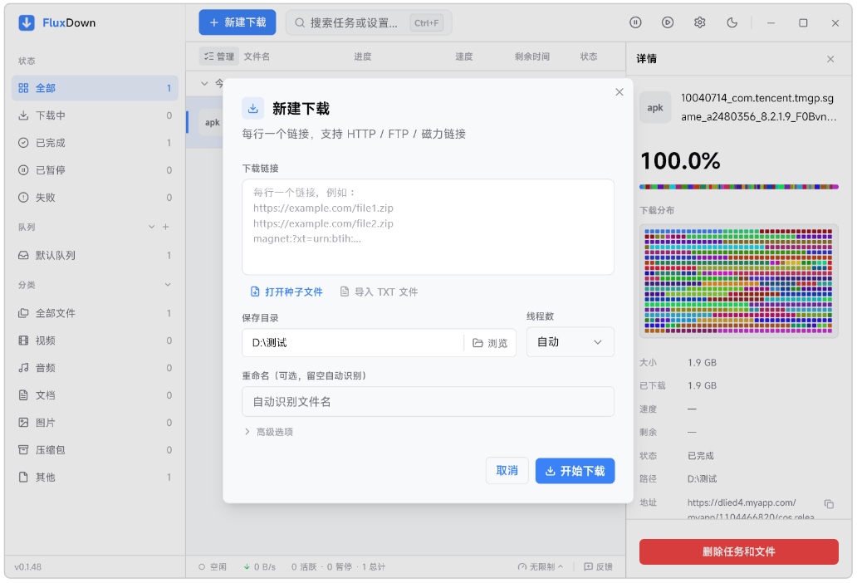Click the 下载链接 text area
Image resolution: width=857 pixels, height=583 pixels.
coord(428,227)
